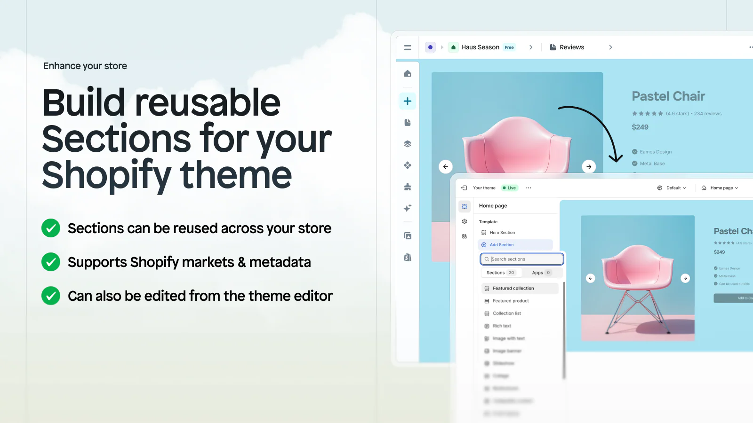Switch to the Sections tab
The width and height of the screenshot is (753, 423).
(501, 273)
